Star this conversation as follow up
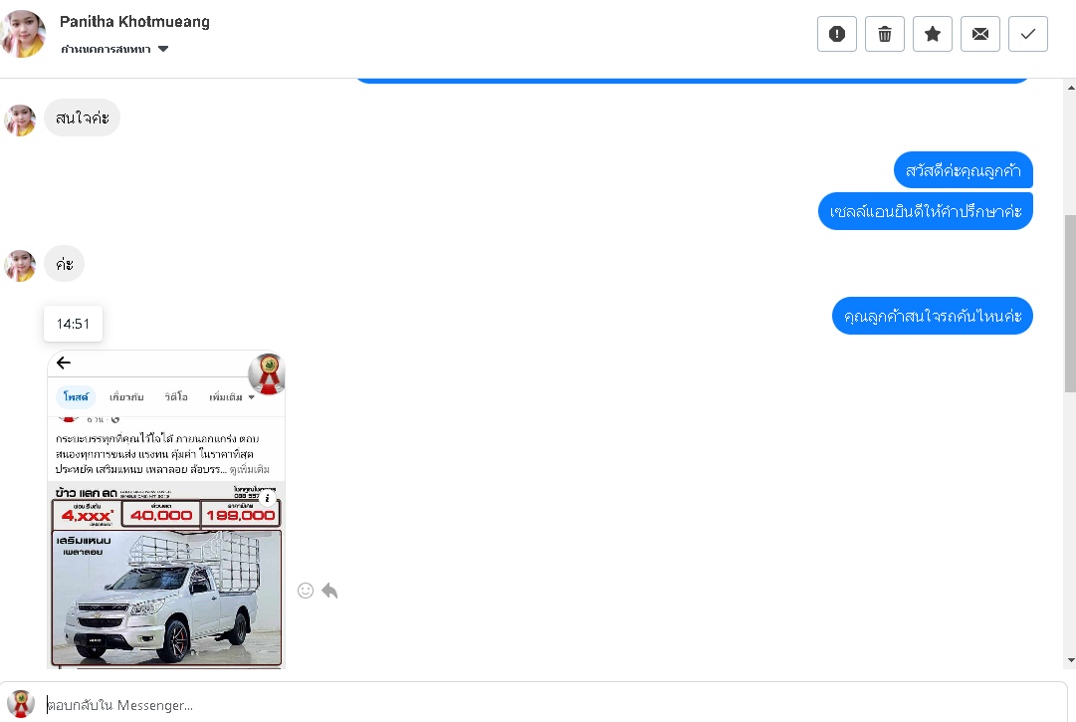 coord(932,34)
